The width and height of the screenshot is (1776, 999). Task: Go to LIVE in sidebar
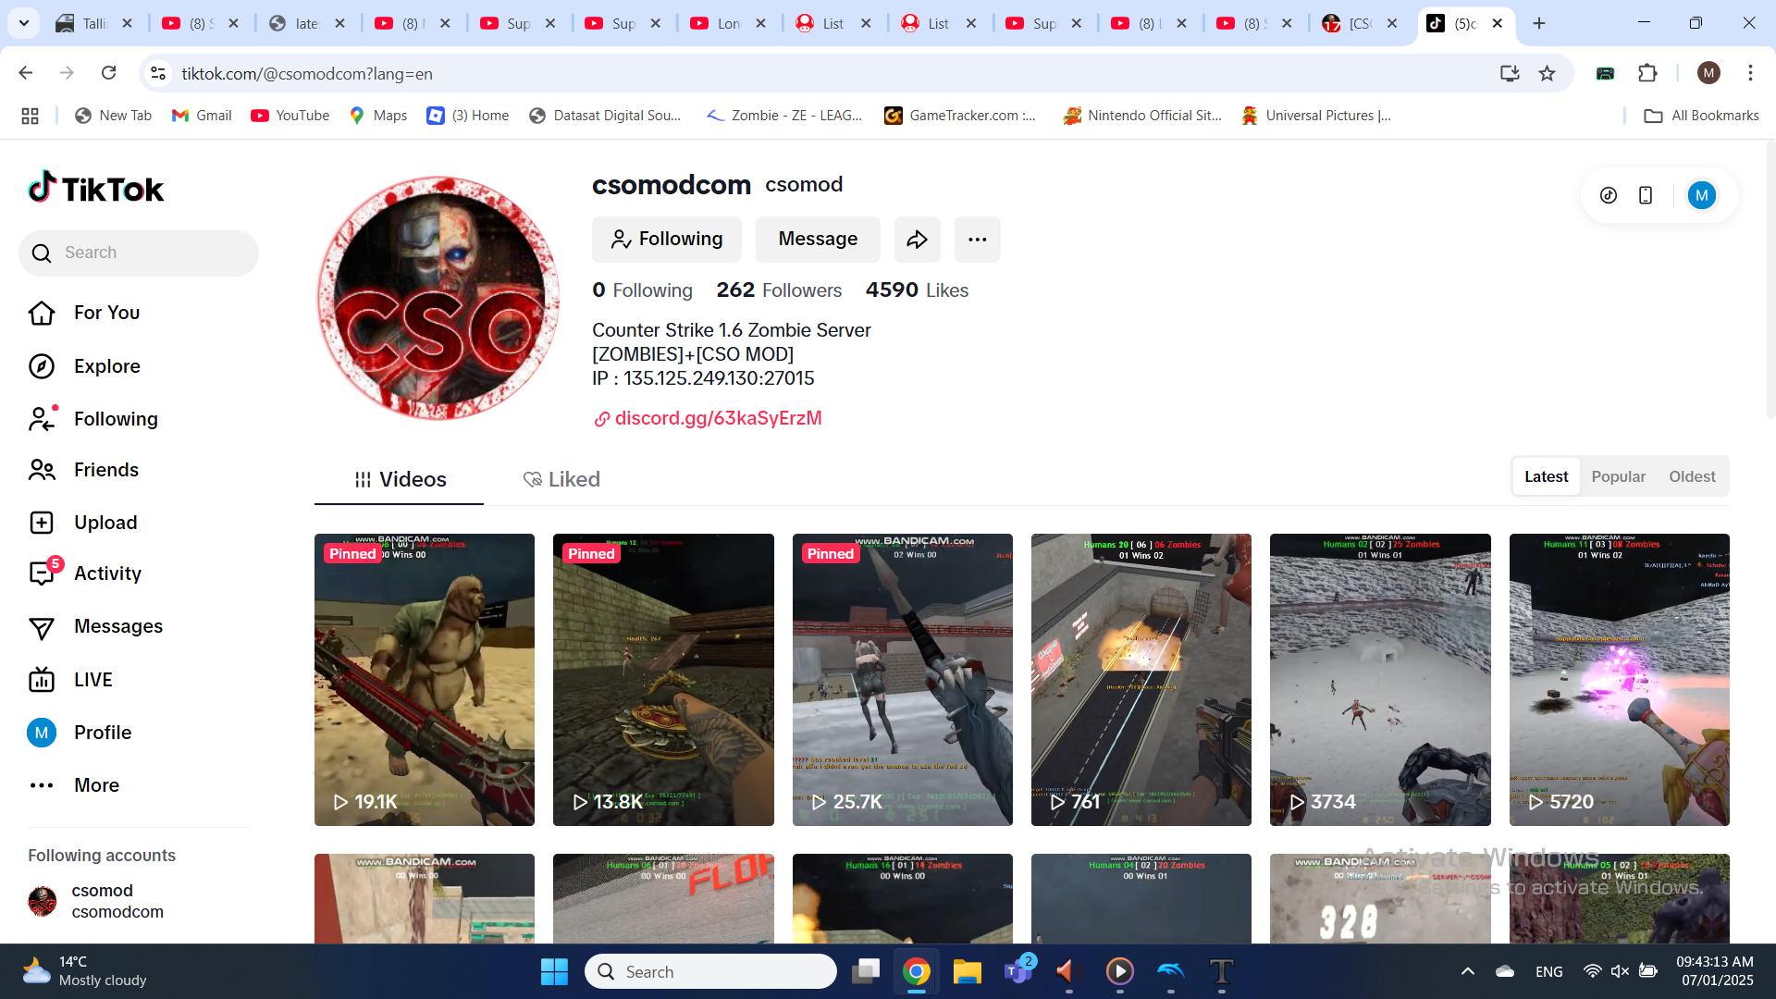pyautogui.click(x=42, y=680)
